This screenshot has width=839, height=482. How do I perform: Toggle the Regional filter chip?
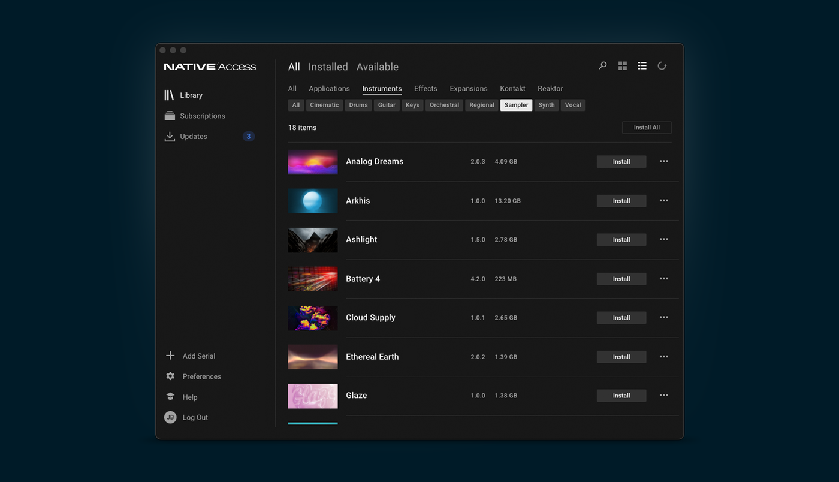[482, 105]
